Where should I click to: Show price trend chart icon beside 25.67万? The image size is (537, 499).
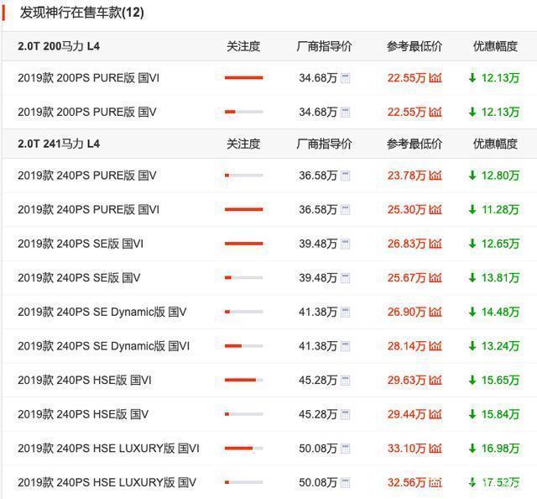(435, 278)
